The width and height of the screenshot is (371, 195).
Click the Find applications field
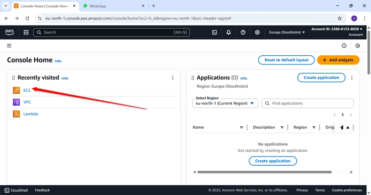(307, 104)
